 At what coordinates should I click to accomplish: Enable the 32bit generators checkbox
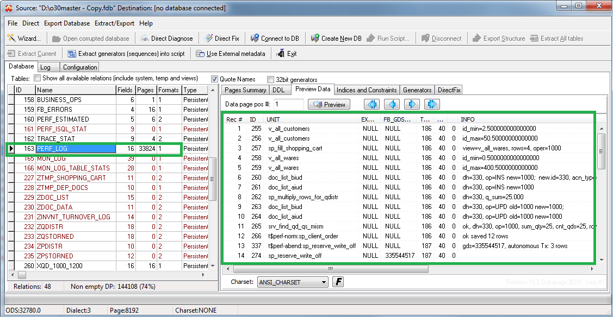270,79
